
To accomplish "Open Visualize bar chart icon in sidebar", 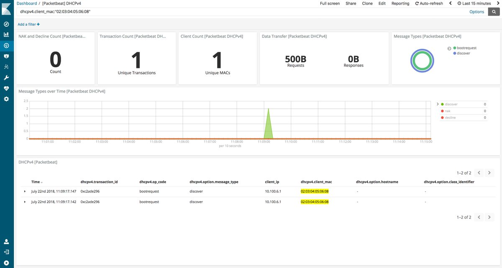I will [x=6, y=35].
